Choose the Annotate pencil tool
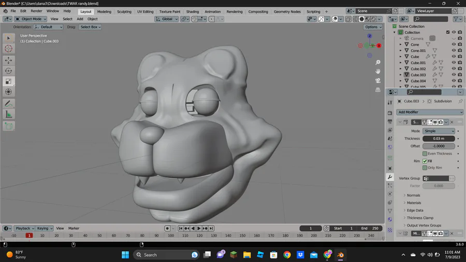Image resolution: width=466 pixels, height=262 pixels. click(x=8, y=104)
